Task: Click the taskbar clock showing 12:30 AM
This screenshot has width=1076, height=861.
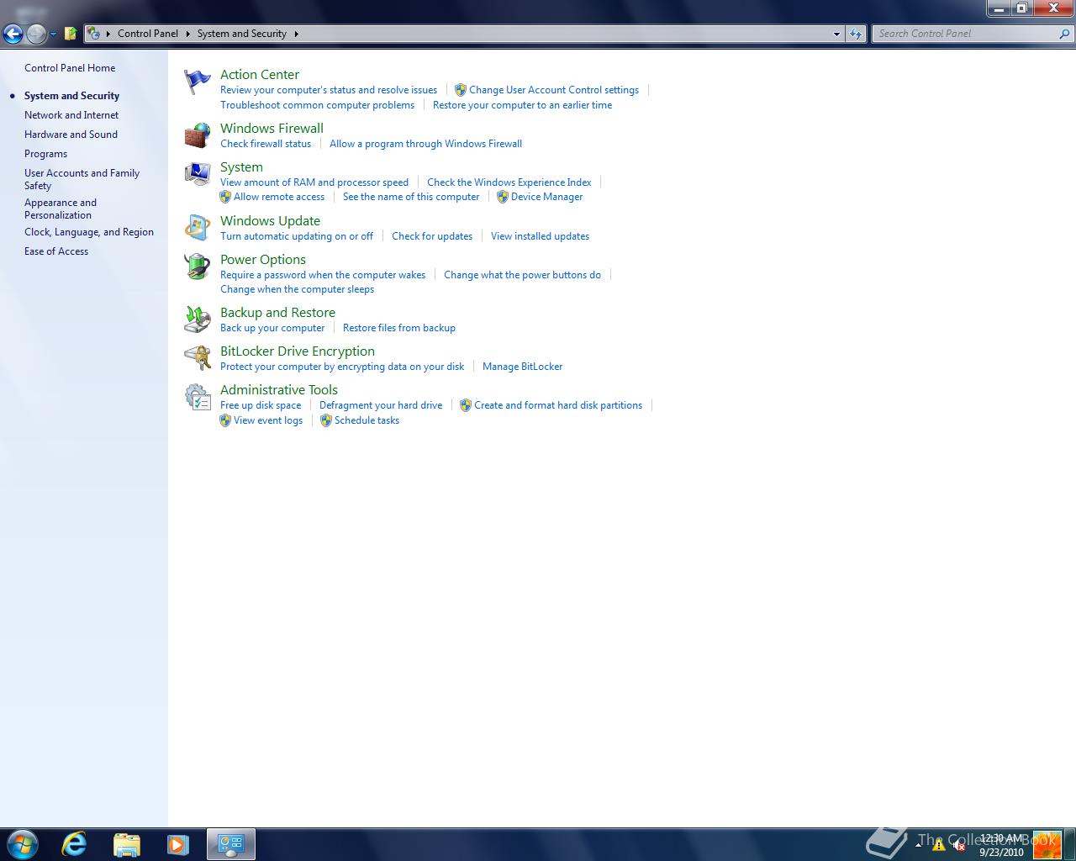Action: (x=1001, y=845)
